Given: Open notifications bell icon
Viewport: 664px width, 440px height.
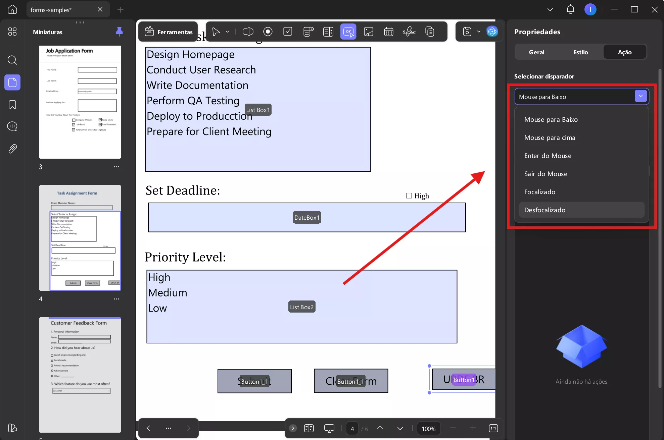Looking at the screenshot, I should [x=570, y=9].
